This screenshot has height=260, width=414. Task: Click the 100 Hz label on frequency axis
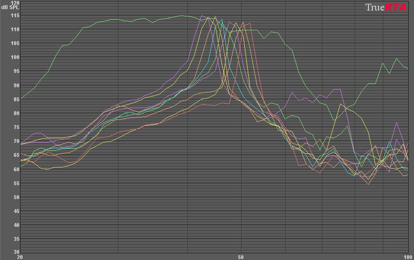pyautogui.click(x=406, y=257)
